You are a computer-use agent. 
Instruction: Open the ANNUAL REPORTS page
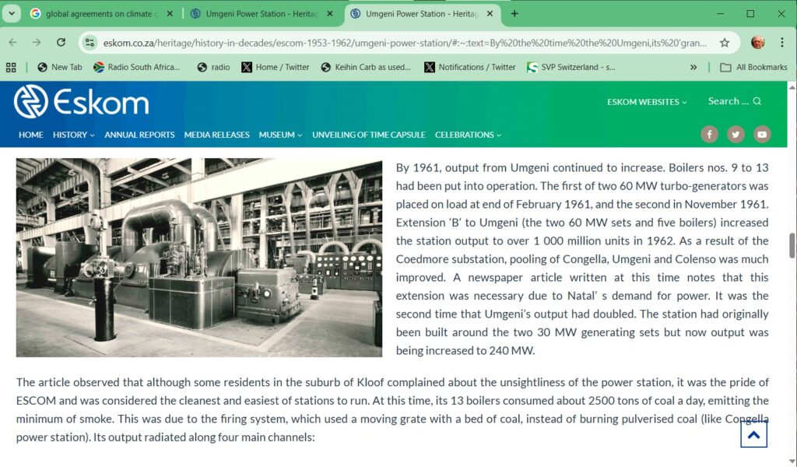coord(139,135)
